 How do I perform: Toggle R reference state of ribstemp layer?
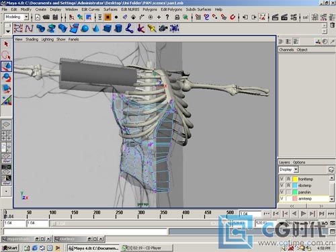pyautogui.click(x=288, y=185)
